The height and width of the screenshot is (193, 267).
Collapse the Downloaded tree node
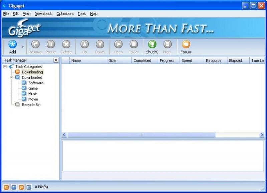[x=11, y=78]
